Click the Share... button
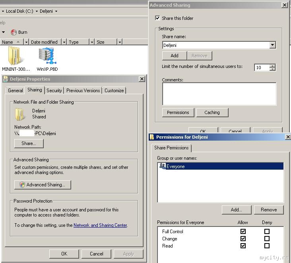Viewport: 291px width, 263px height. [29, 143]
